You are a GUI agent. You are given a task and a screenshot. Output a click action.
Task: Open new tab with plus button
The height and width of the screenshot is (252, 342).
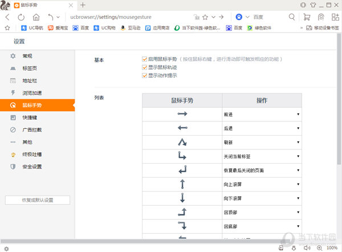tap(83, 5)
